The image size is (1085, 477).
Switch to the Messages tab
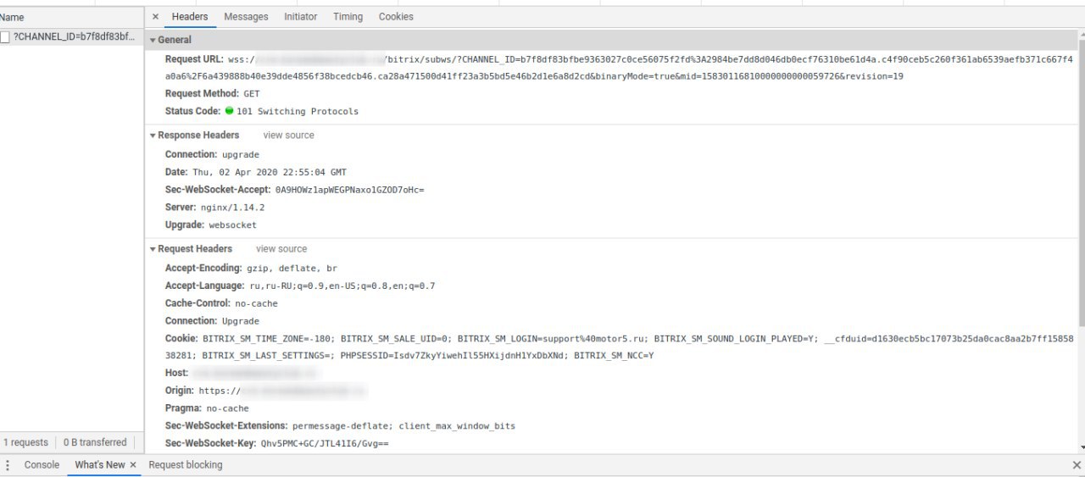tap(246, 17)
